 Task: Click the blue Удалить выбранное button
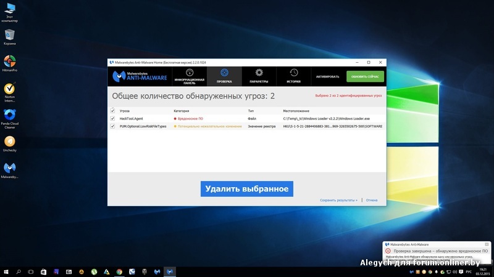click(x=246, y=189)
